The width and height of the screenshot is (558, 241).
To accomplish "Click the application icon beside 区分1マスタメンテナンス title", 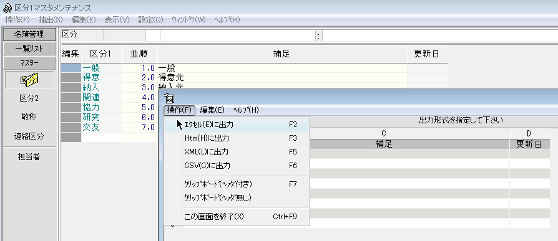I will pos(7,7).
